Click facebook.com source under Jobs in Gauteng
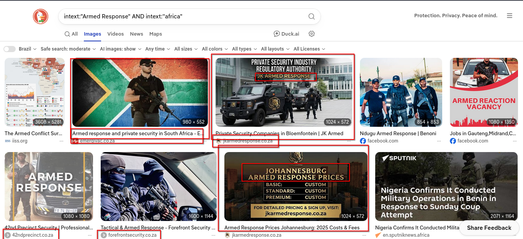The height and width of the screenshot is (239, 523). [473, 141]
